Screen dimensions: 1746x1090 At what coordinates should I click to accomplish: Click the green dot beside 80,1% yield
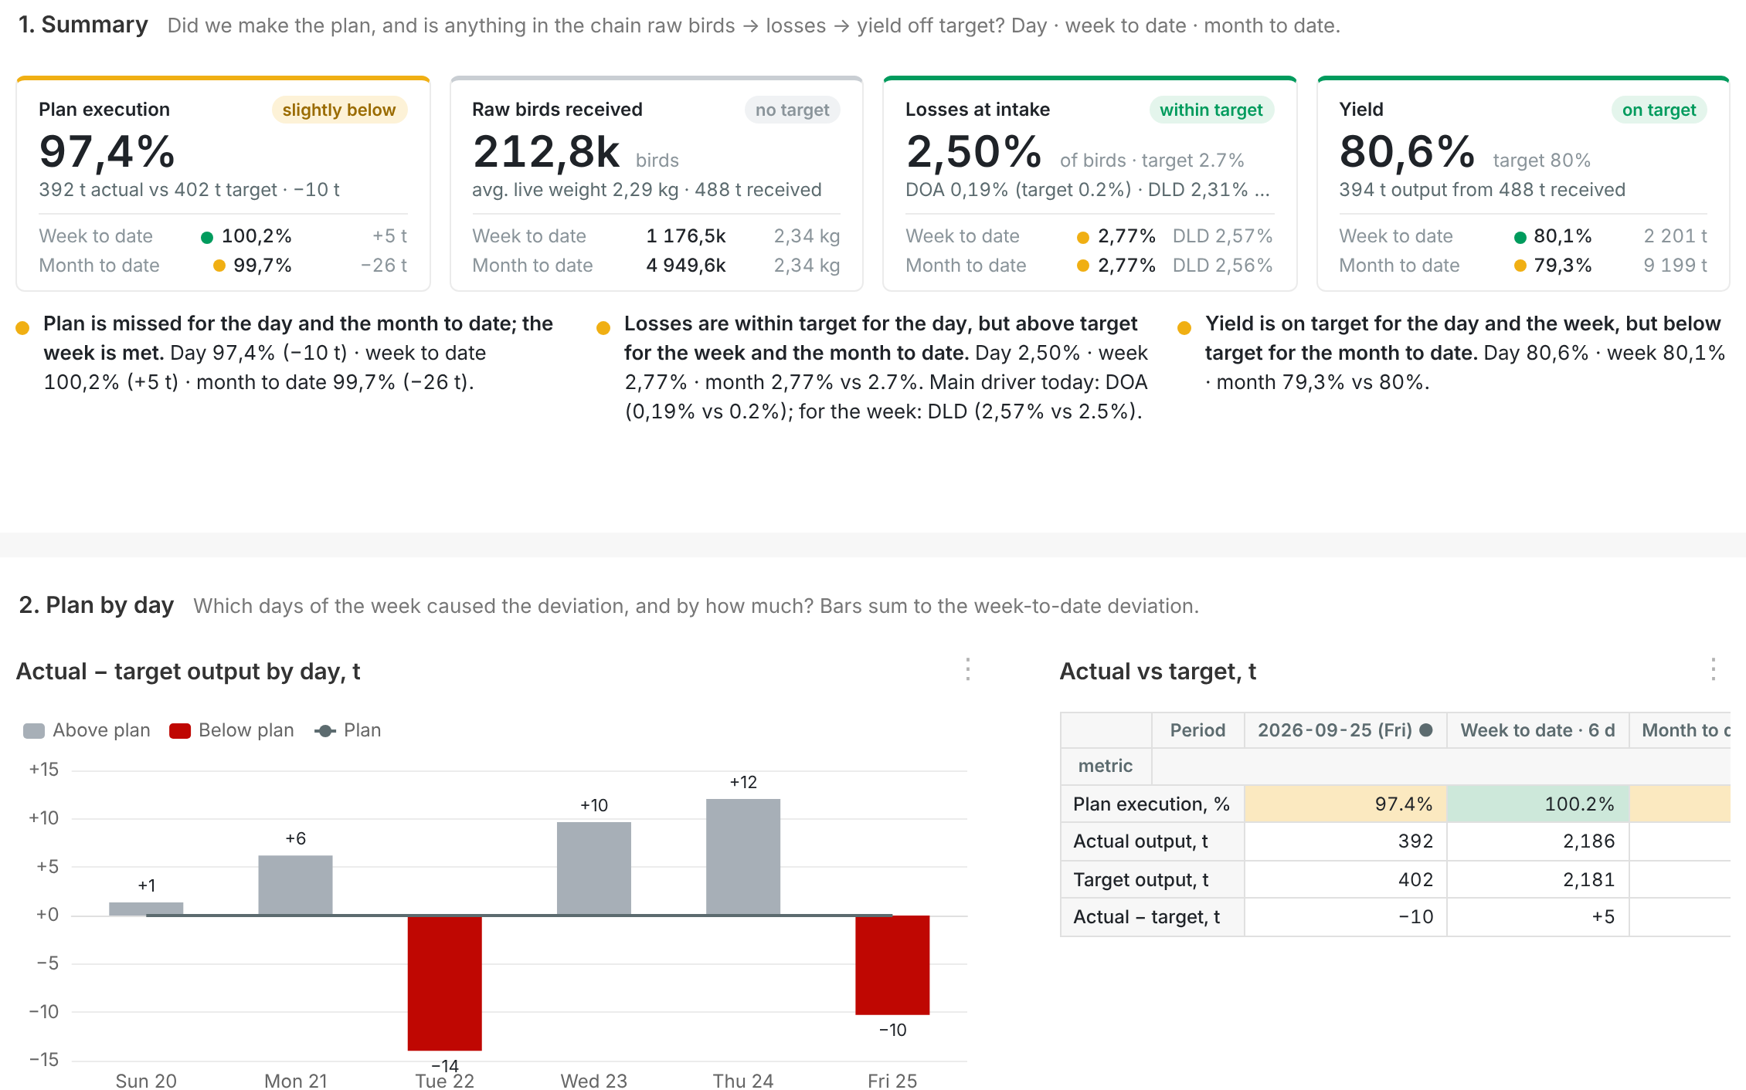point(1520,237)
